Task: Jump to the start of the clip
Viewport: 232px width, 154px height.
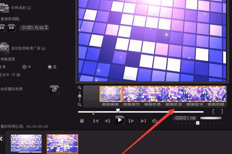Action: [95, 121]
